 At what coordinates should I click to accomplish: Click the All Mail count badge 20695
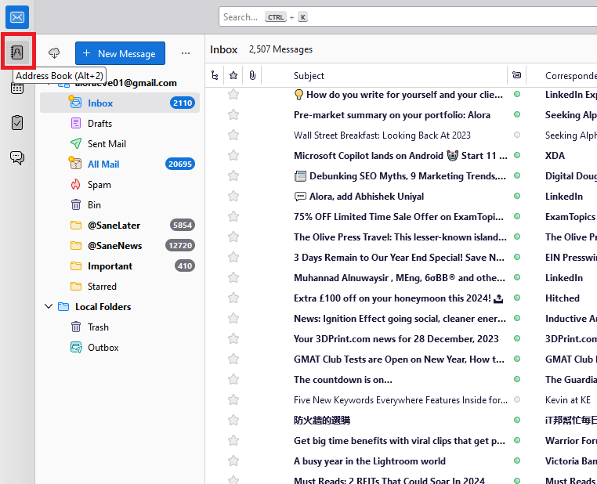tap(179, 164)
